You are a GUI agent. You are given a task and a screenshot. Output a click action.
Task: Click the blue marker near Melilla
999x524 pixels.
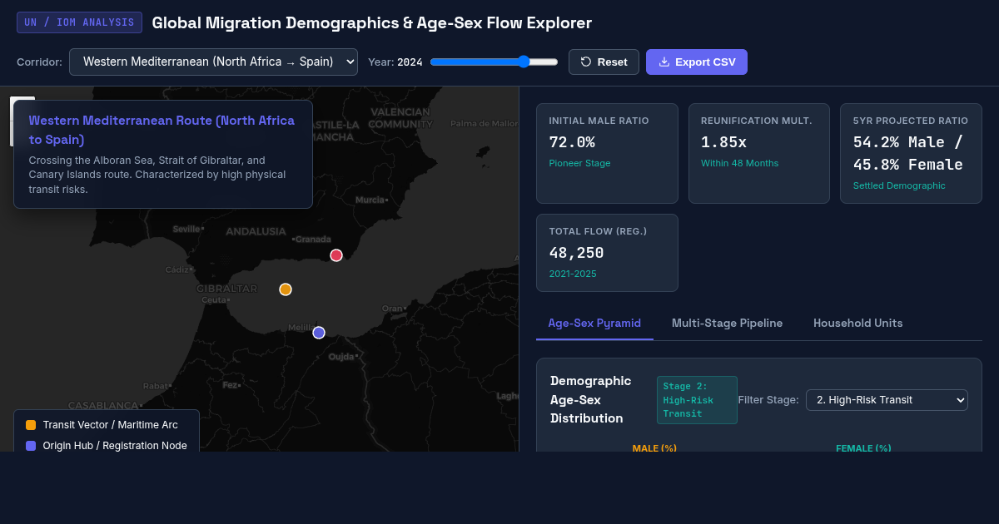pos(319,333)
